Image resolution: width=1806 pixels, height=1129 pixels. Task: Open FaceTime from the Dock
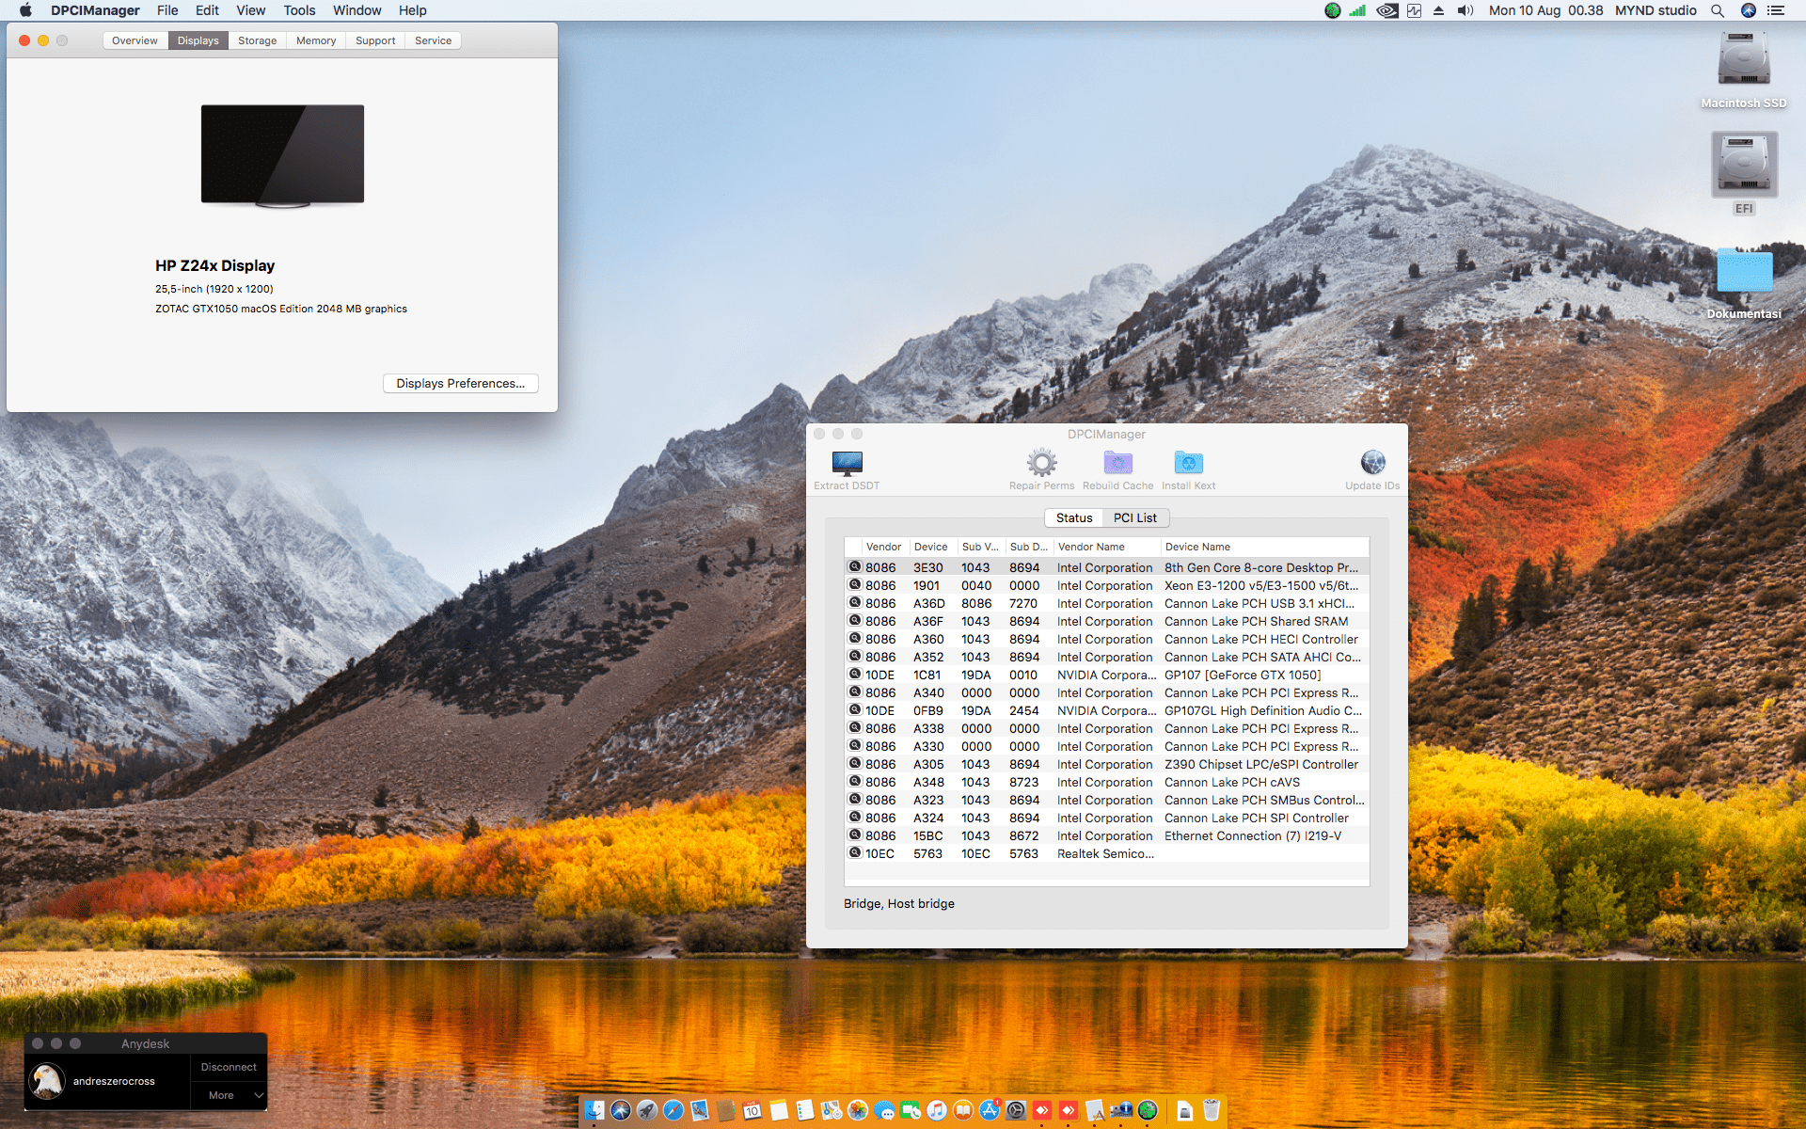[911, 1110]
